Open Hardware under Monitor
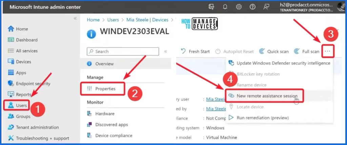This screenshot has width=347, height=145. (101, 114)
